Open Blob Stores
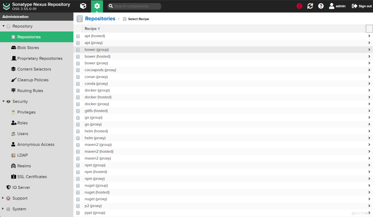The image size is (373, 217). (x=37, y=47)
